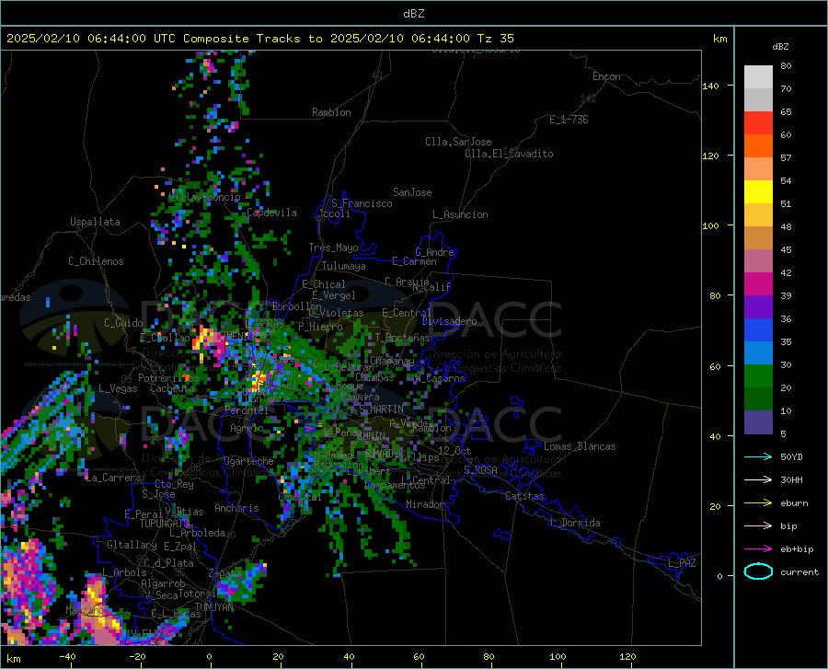This screenshot has height=669, width=828.
Task: Click the L_PAZ map label
Action: point(682,563)
